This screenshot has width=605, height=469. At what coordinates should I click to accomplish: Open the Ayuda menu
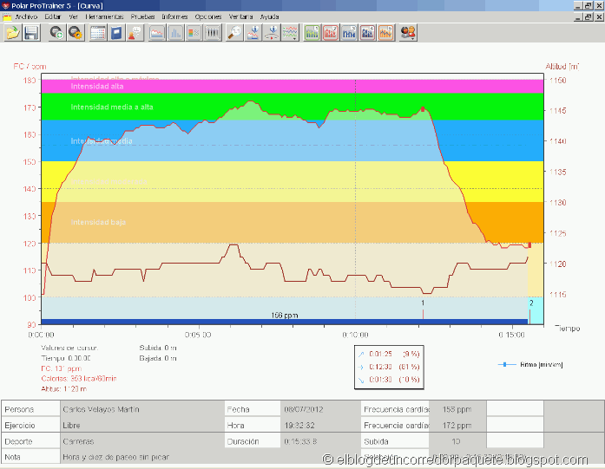269,16
